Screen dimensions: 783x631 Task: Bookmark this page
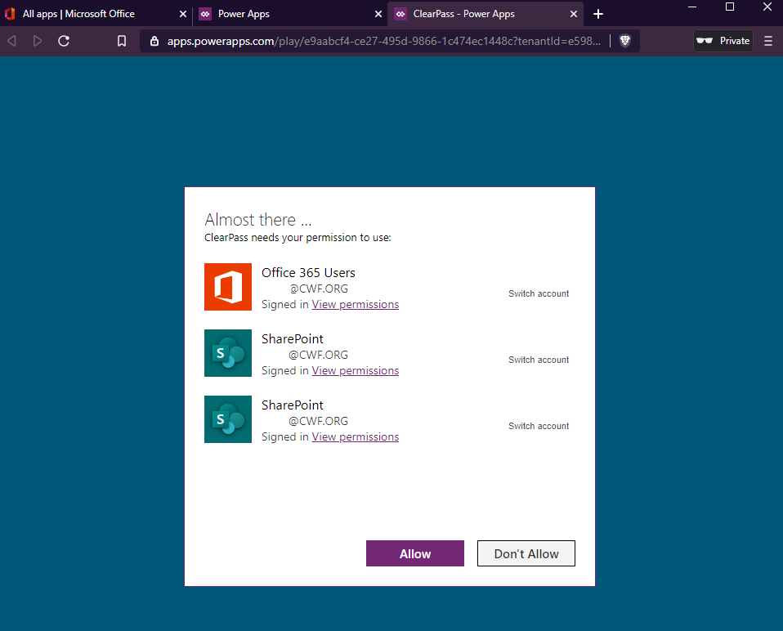point(121,41)
